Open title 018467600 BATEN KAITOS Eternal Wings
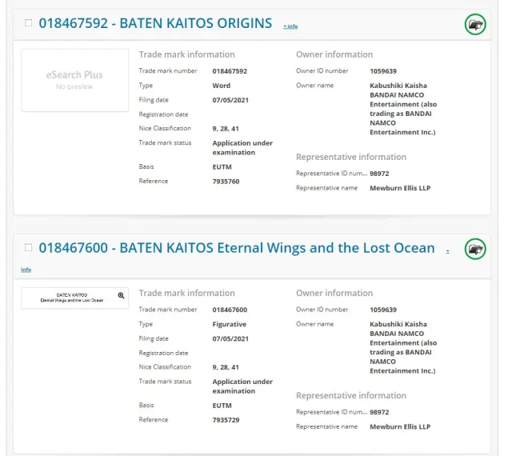The image size is (512, 456). [237, 248]
